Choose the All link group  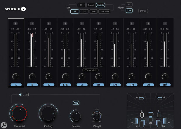74,12
